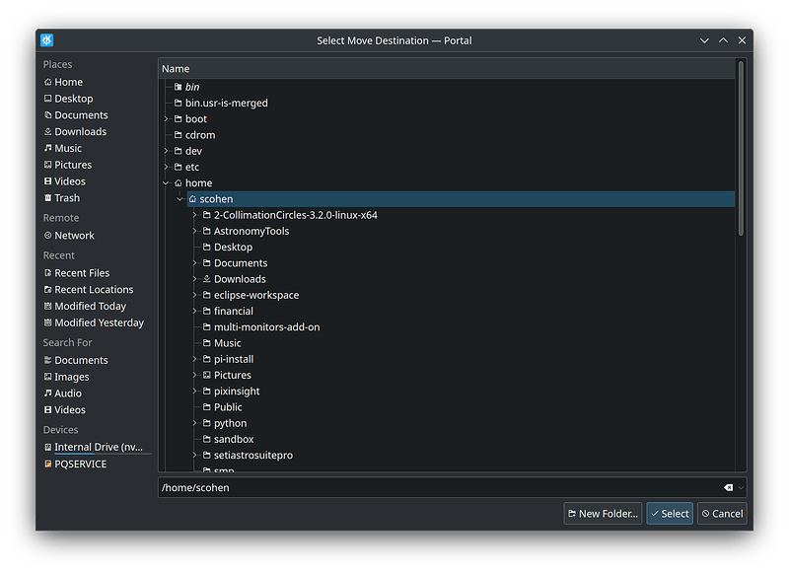The height and width of the screenshot is (572, 789).
Task: Search for Images in sidebar
Action: (x=71, y=377)
